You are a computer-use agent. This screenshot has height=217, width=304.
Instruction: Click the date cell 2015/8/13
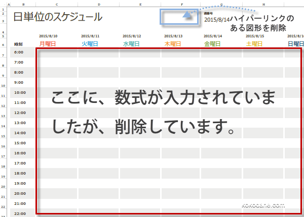(x=173, y=36)
